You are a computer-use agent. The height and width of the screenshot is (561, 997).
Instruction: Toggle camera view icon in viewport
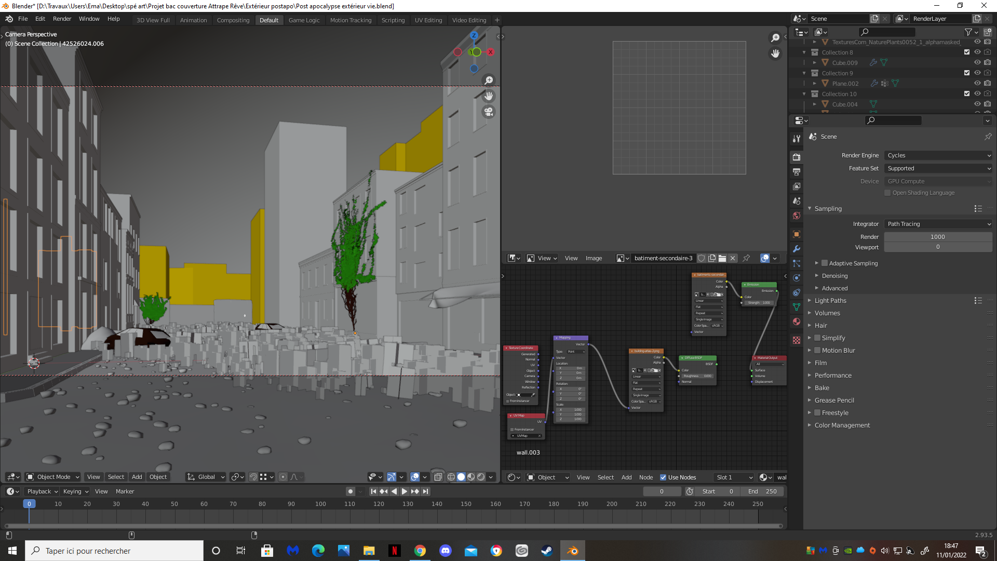click(489, 112)
